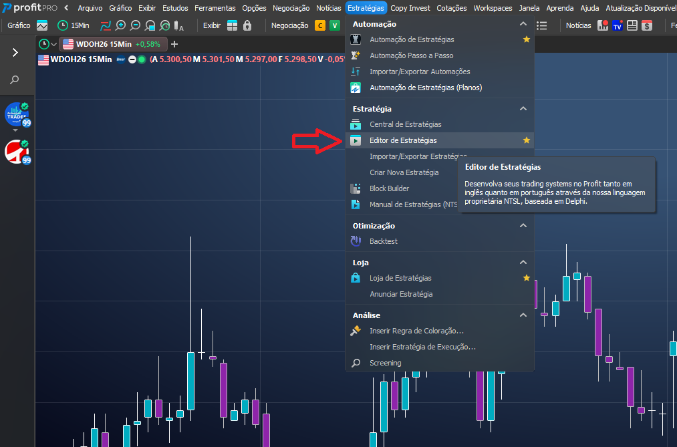The width and height of the screenshot is (677, 447).
Task: Click the zoom in magnifier icon in toolbar
Action: click(x=120, y=25)
